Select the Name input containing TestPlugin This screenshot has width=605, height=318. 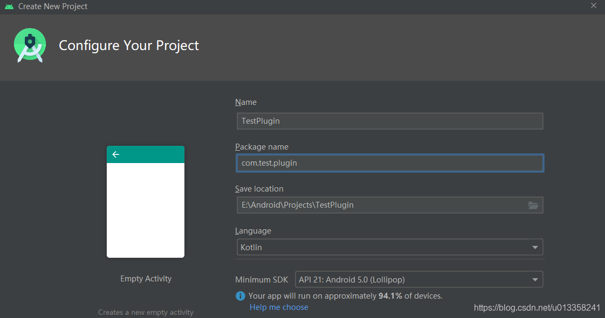pos(389,121)
